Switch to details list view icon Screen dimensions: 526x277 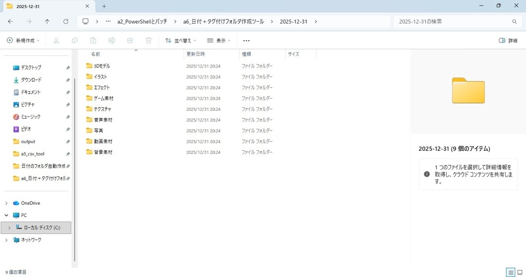pyautogui.click(x=511, y=272)
